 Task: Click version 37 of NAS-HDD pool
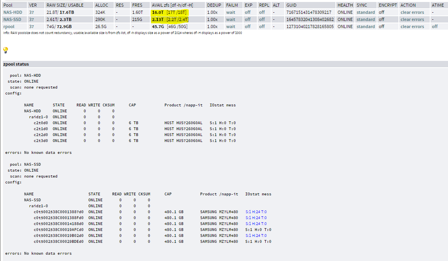click(32, 12)
